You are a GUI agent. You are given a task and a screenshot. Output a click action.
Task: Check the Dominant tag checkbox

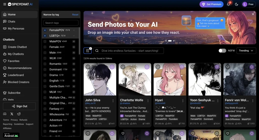[x=45, y=69]
